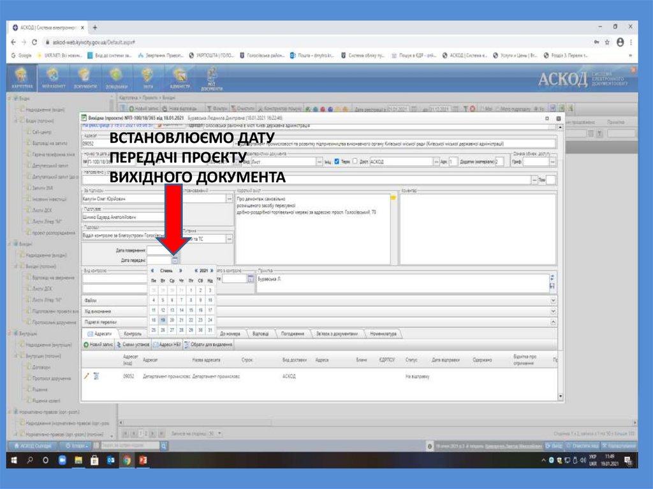Image resolution: width=653 pixels, height=489 pixels.
Task: Switch to the Погодження tab
Action: tap(292, 333)
